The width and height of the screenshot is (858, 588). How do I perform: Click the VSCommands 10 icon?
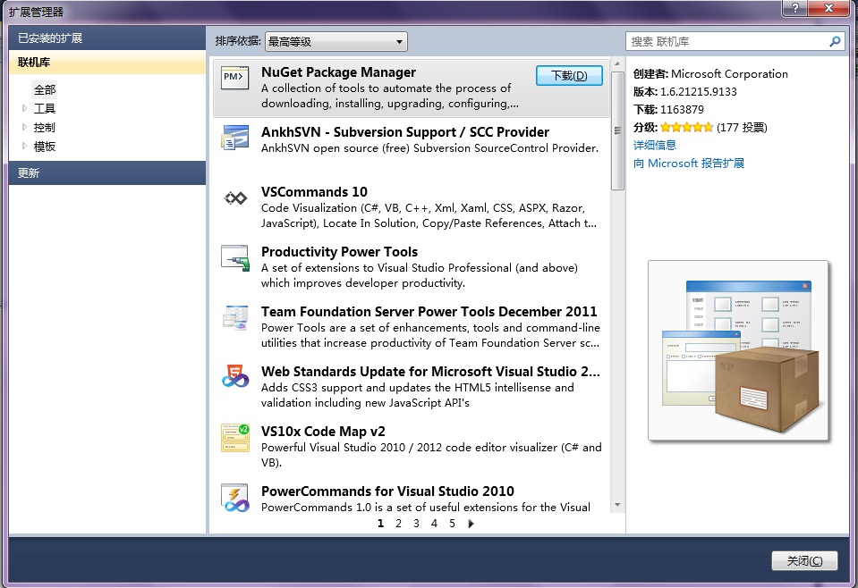(x=234, y=198)
